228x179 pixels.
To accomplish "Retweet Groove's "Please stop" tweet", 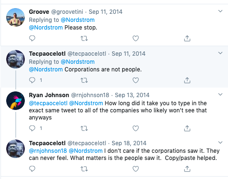I will click(x=84, y=39).
